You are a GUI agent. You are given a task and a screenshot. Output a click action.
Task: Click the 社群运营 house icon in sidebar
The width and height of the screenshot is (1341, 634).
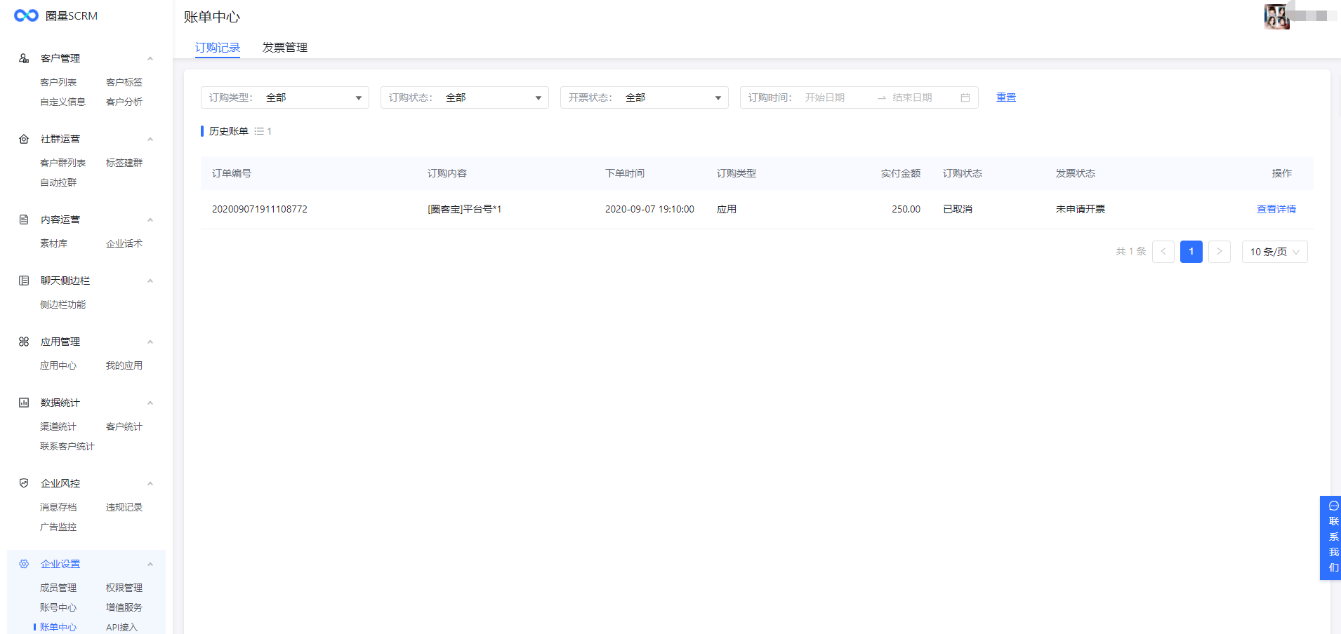[24, 139]
